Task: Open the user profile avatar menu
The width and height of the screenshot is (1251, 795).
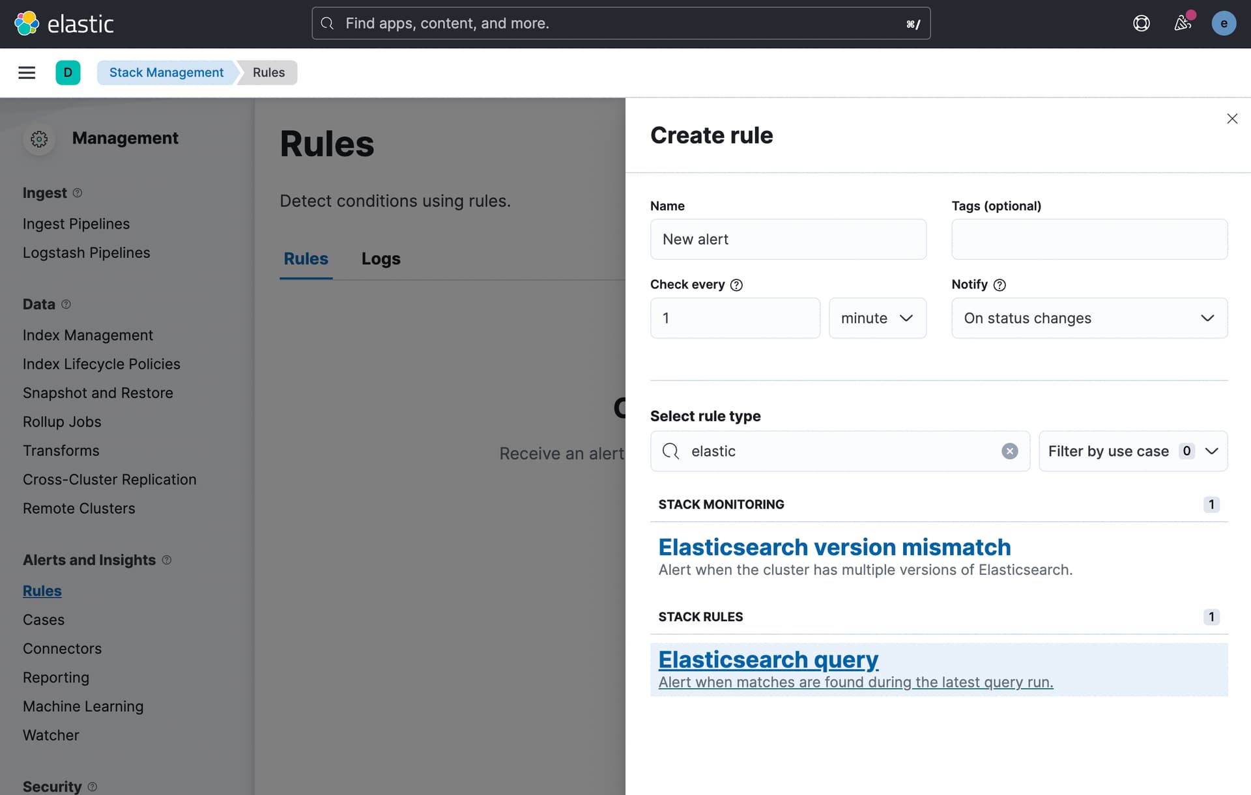Action: pyautogui.click(x=1224, y=23)
